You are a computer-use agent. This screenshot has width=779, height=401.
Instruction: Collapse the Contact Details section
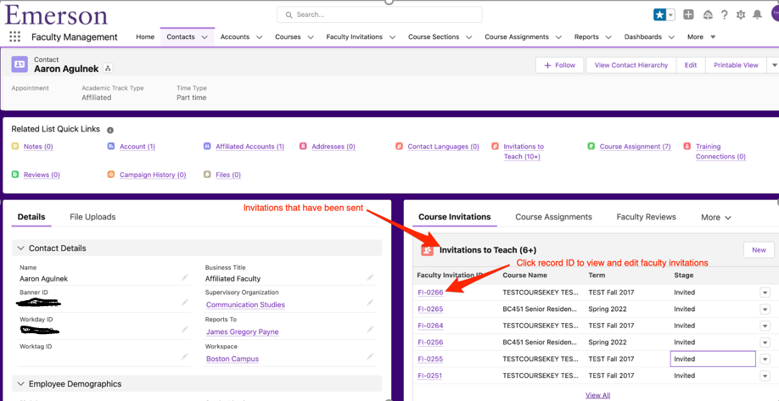click(x=21, y=248)
